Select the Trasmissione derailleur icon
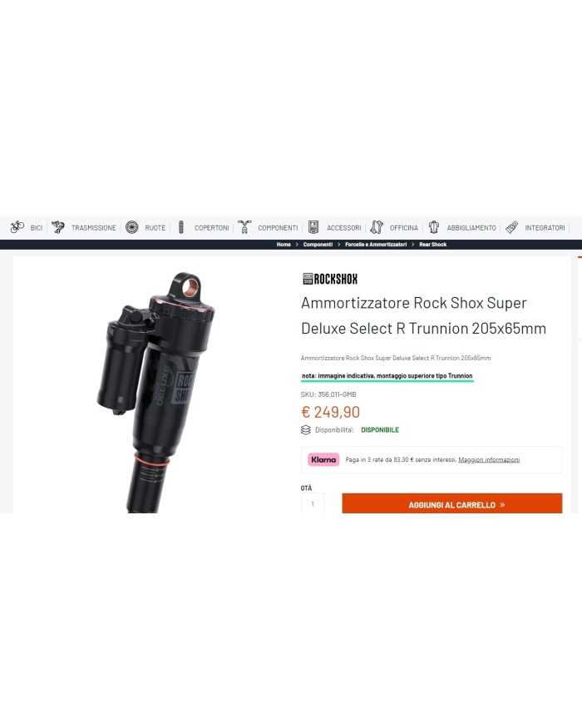This screenshot has height=723, width=582. tap(58, 227)
